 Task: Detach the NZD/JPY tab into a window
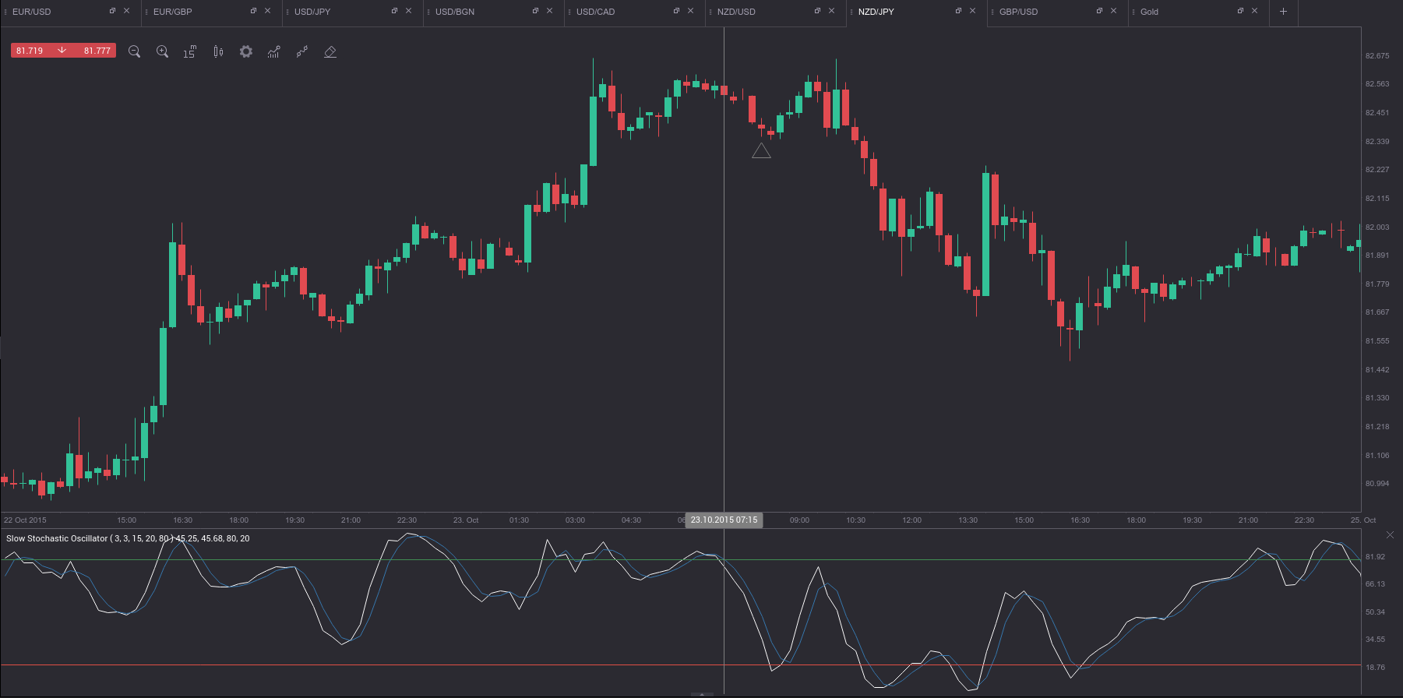click(x=958, y=11)
